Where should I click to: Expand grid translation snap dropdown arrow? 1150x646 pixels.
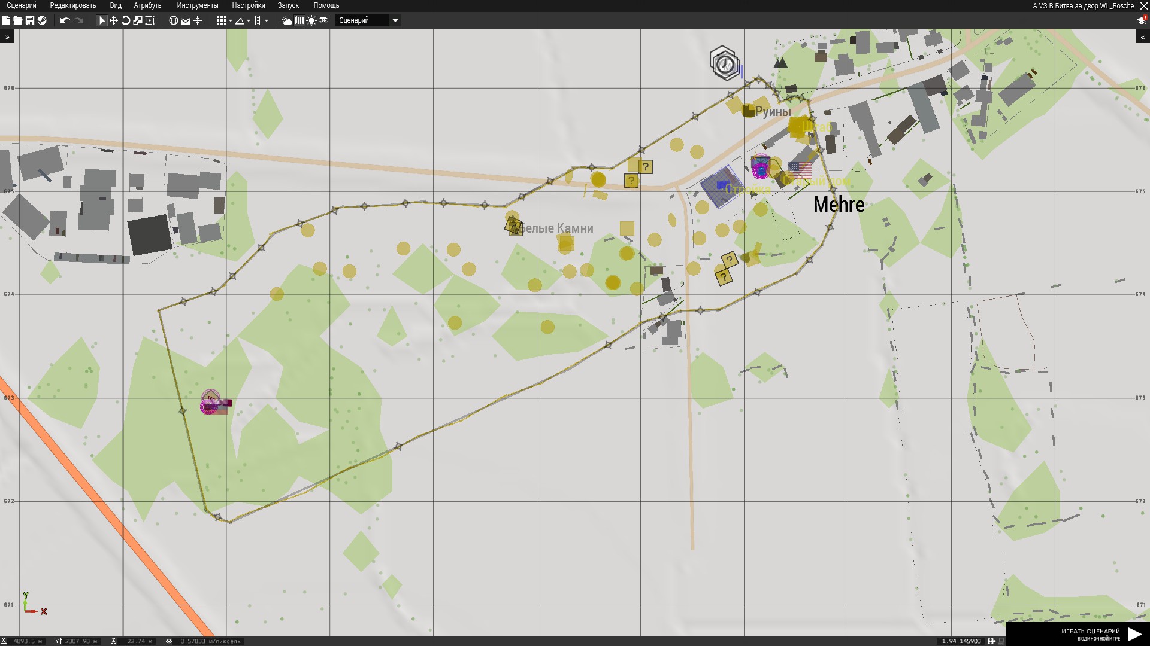pyautogui.click(x=231, y=21)
